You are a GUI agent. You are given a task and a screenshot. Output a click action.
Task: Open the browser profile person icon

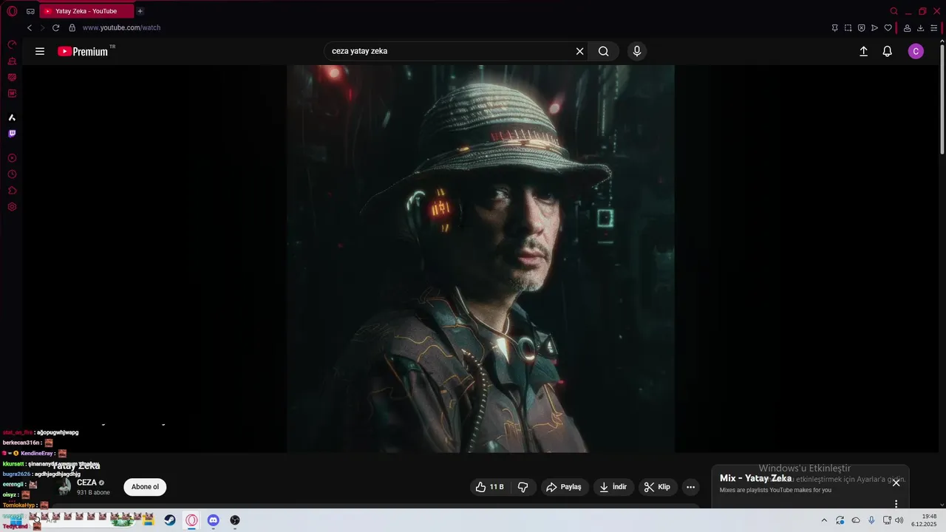(x=908, y=28)
